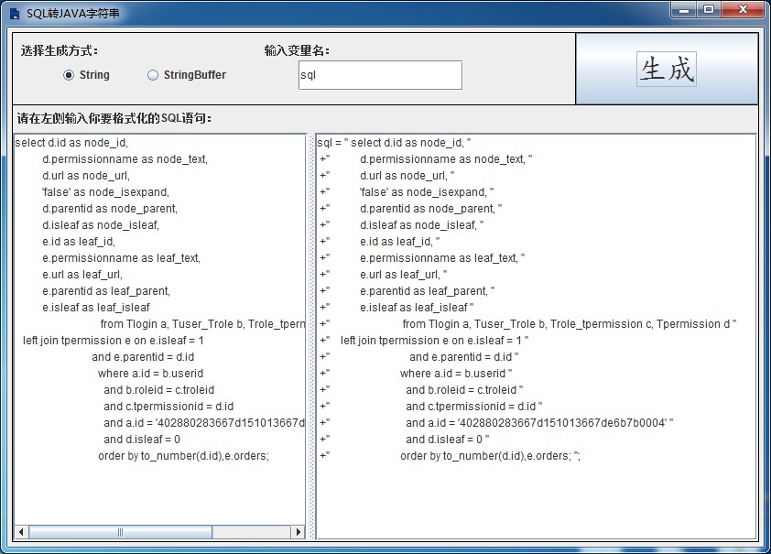Click the 请在左侧输入你要格式化的SQL语句 label
Screen dimensions: 771x554
(114, 118)
